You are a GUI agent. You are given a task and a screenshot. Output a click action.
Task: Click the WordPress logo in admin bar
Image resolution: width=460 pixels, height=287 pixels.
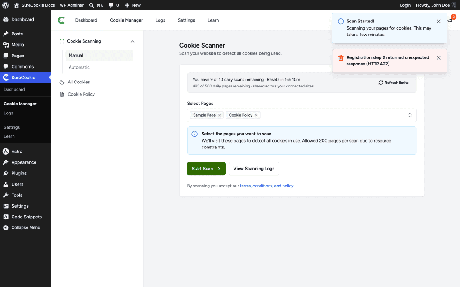(x=5, y=5)
